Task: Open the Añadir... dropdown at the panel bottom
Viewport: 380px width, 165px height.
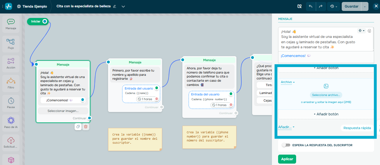Action: coord(285,127)
